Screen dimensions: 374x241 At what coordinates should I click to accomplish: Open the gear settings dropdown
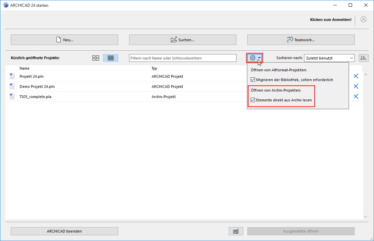(x=255, y=58)
